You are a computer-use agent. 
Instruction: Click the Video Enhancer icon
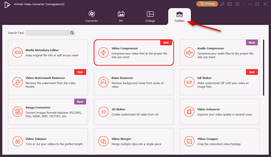click(189, 112)
